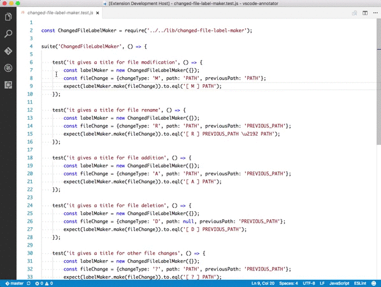Open the Explorer view in activity bar
This screenshot has height=287, width=381.
point(8,17)
